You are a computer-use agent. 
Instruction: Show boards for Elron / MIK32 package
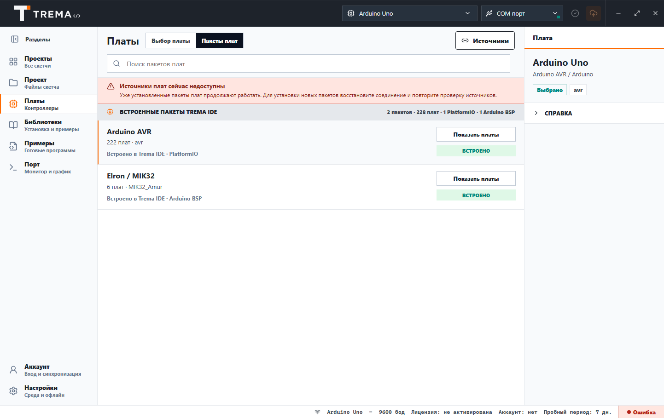476,178
